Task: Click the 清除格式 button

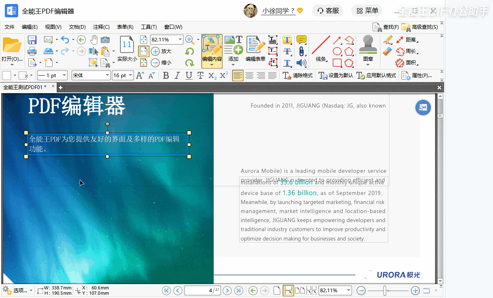Action: point(298,76)
